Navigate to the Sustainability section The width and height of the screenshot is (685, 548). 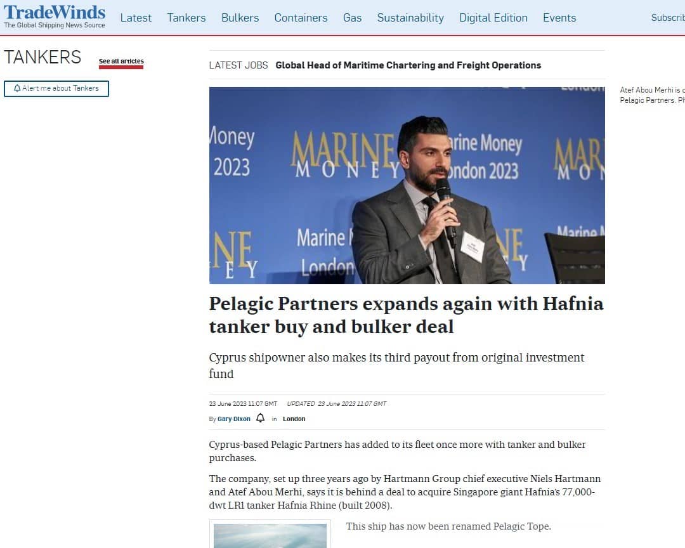tap(410, 18)
